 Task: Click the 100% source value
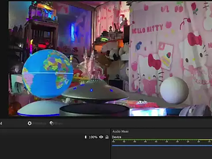pos(93,137)
